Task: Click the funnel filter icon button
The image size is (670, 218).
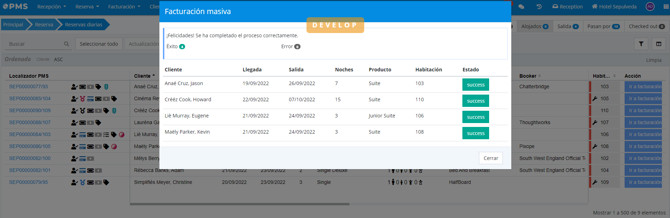Action: click(641, 44)
